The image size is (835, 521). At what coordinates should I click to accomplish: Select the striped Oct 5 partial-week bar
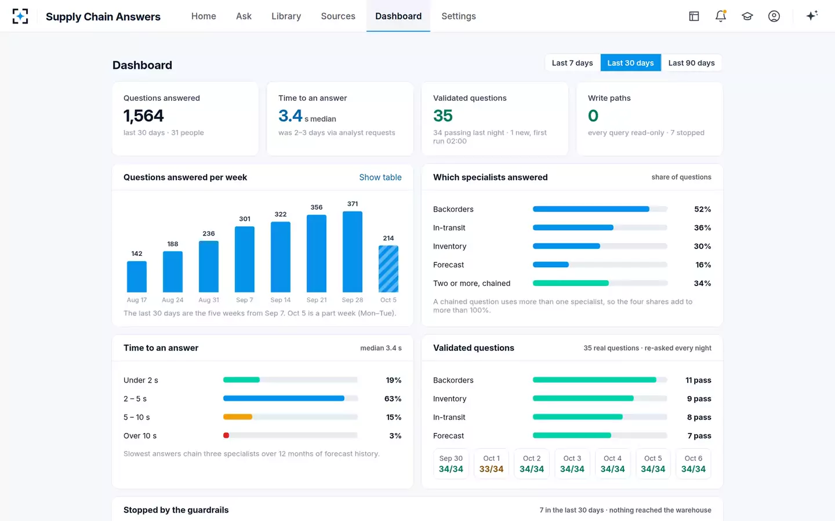click(389, 269)
